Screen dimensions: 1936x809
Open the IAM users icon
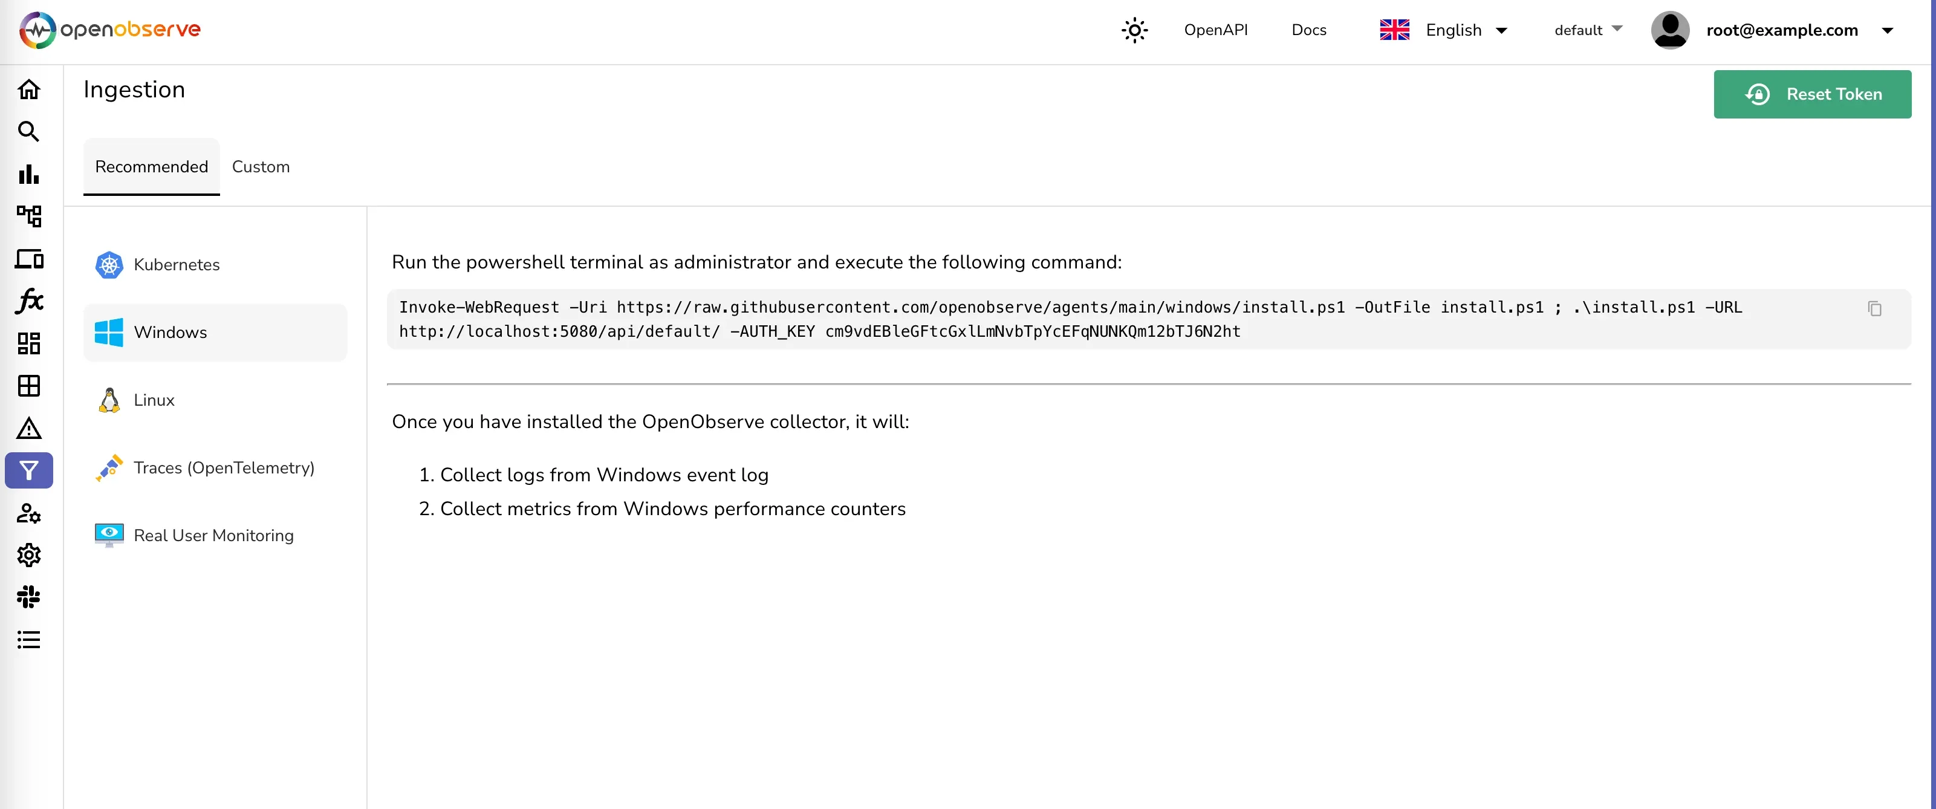tap(28, 513)
